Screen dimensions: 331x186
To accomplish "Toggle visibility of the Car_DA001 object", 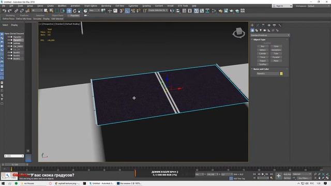I will point(9,46).
